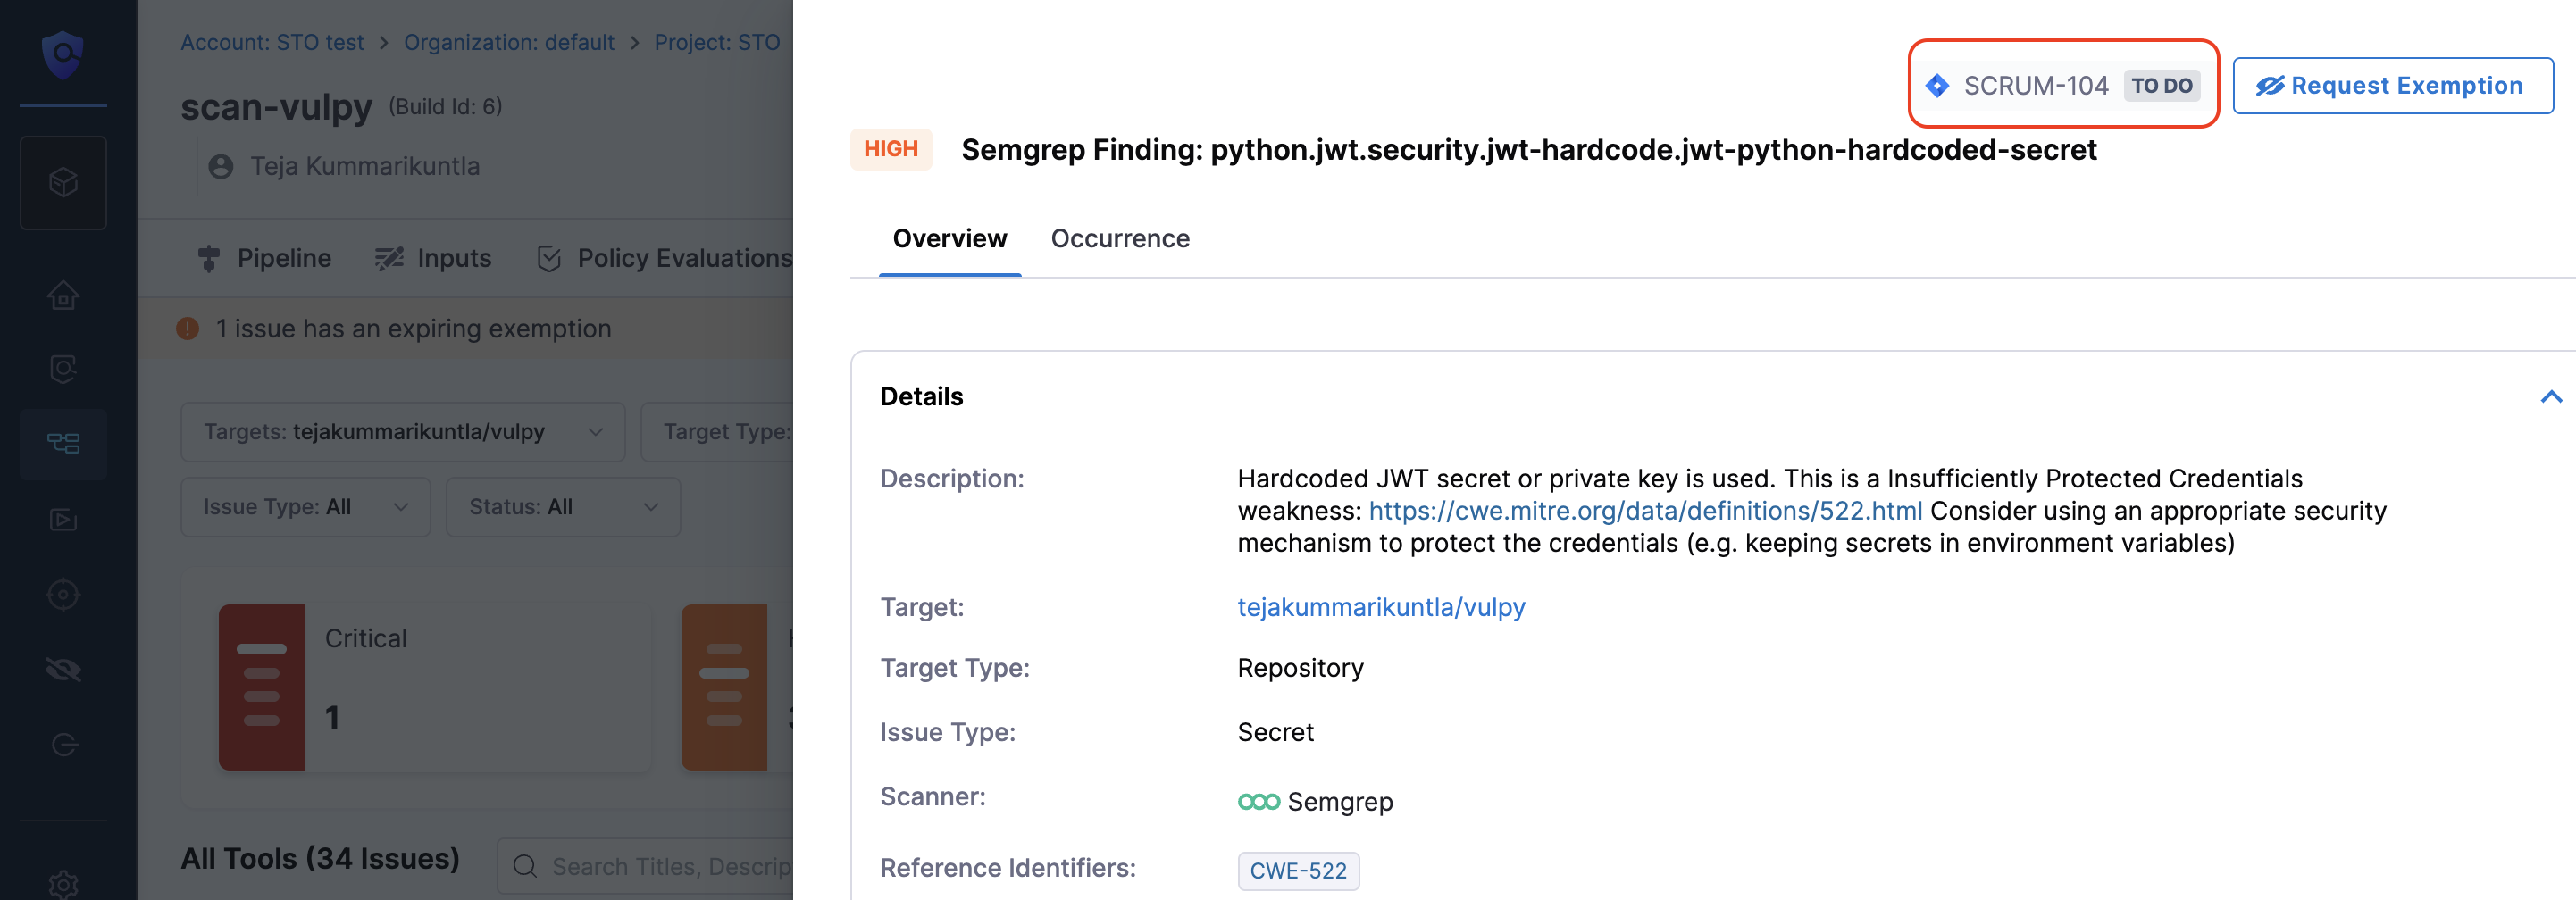Open the cube module icon in sidebar
The height and width of the screenshot is (900, 2576).
pos(63,183)
